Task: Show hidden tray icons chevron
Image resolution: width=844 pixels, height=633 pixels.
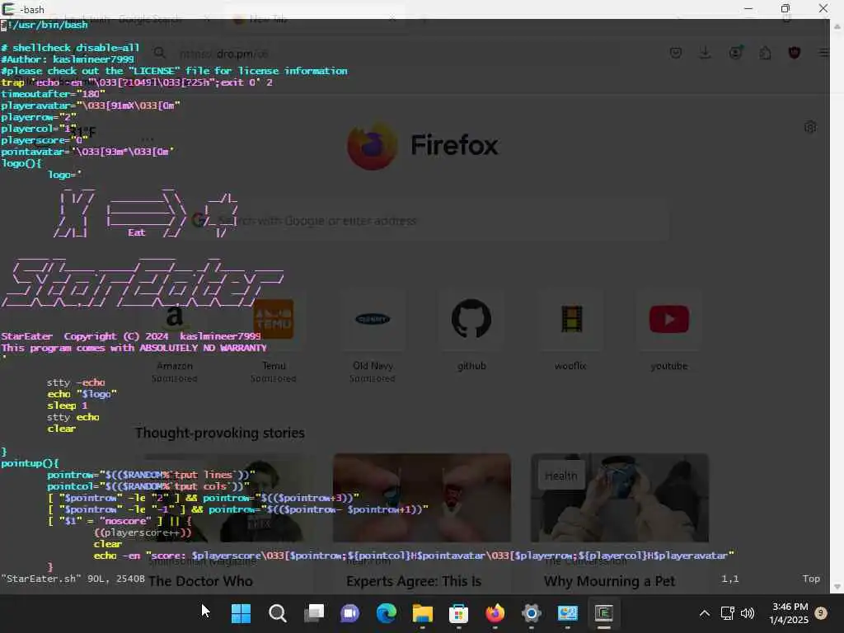Action: [x=704, y=613]
